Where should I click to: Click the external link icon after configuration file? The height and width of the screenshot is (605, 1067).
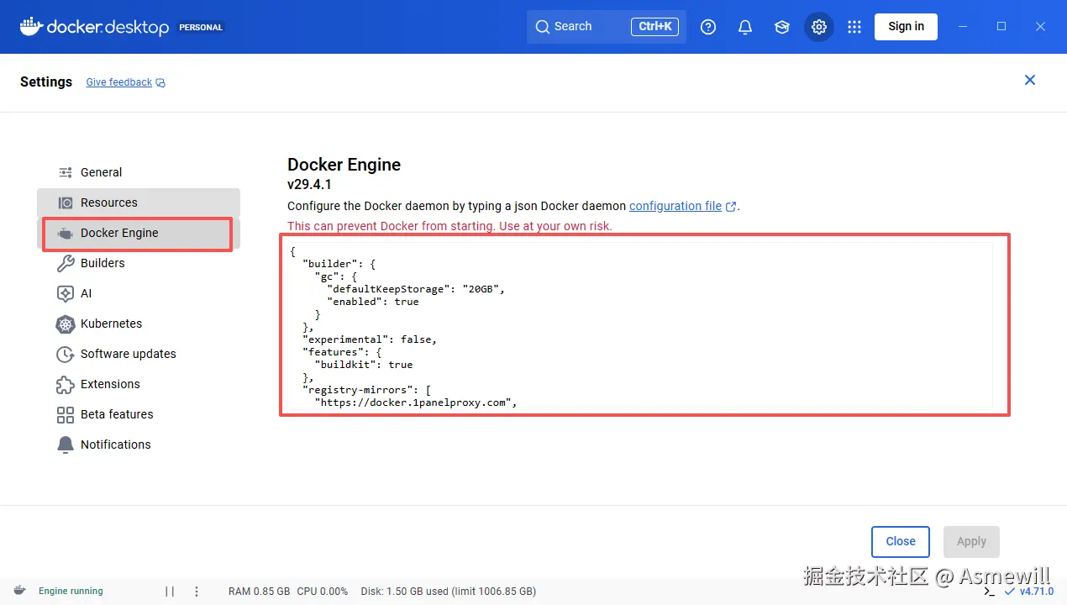[x=731, y=207]
